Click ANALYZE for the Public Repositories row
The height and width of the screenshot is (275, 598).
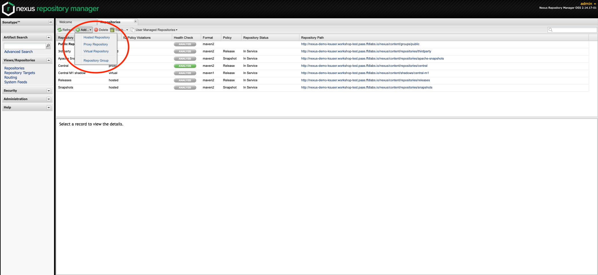(x=185, y=44)
